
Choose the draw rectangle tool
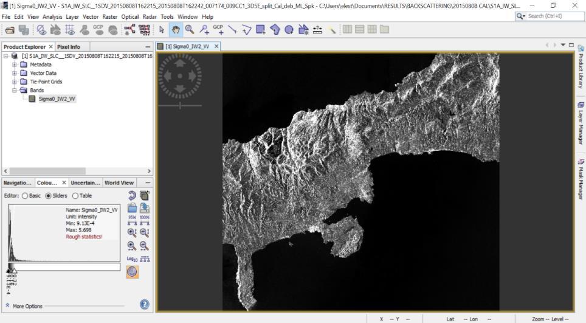click(x=261, y=30)
